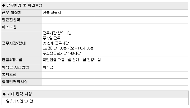This screenshot has height=108, width=190.
Task: Select the 버스노선 label cell
Action: (x=22, y=27)
